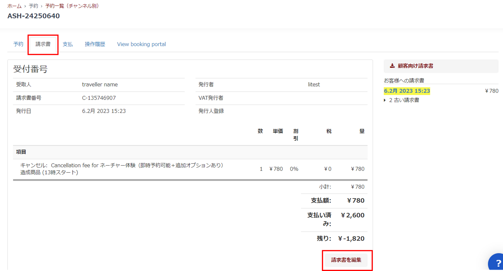Click the 残り balance ¥-1,820
Screen dimensions: 503x271
coord(351,239)
